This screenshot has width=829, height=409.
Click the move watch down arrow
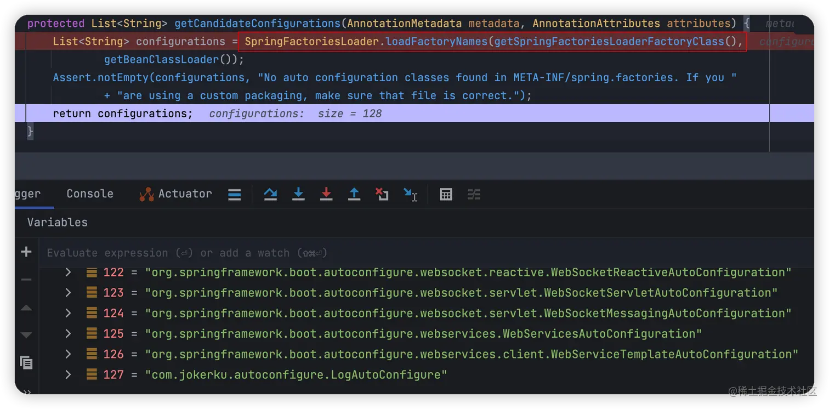click(x=26, y=335)
